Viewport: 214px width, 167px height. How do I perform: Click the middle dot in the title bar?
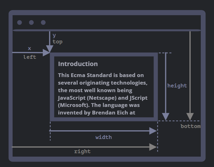[31, 22]
